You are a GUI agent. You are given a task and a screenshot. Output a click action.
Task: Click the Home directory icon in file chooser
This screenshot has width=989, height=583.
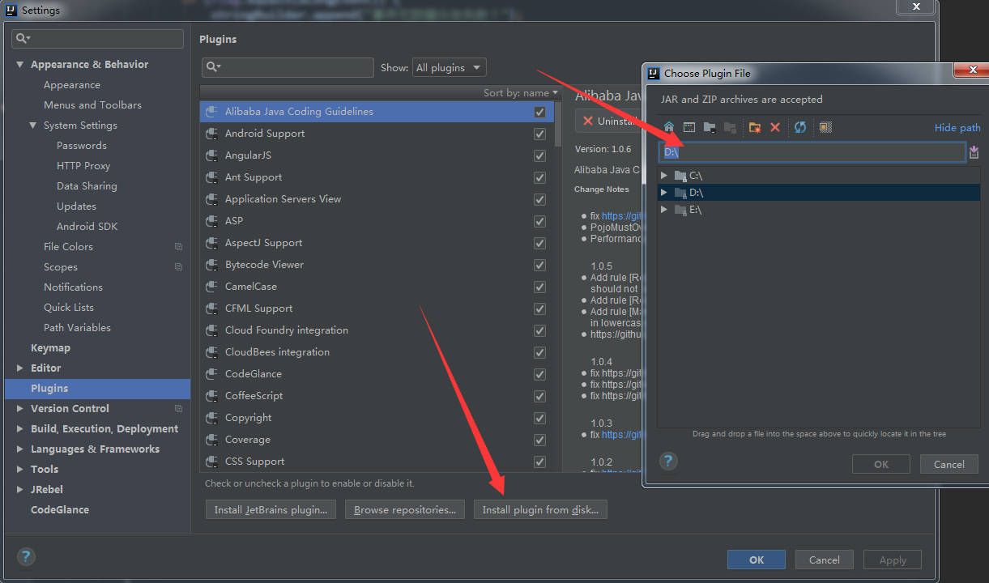point(669,127)
